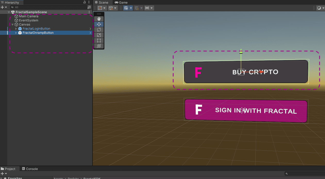325x179 pixels.
Task: Select FractalLoginButton in hierarchy
Action: point(36,29)
